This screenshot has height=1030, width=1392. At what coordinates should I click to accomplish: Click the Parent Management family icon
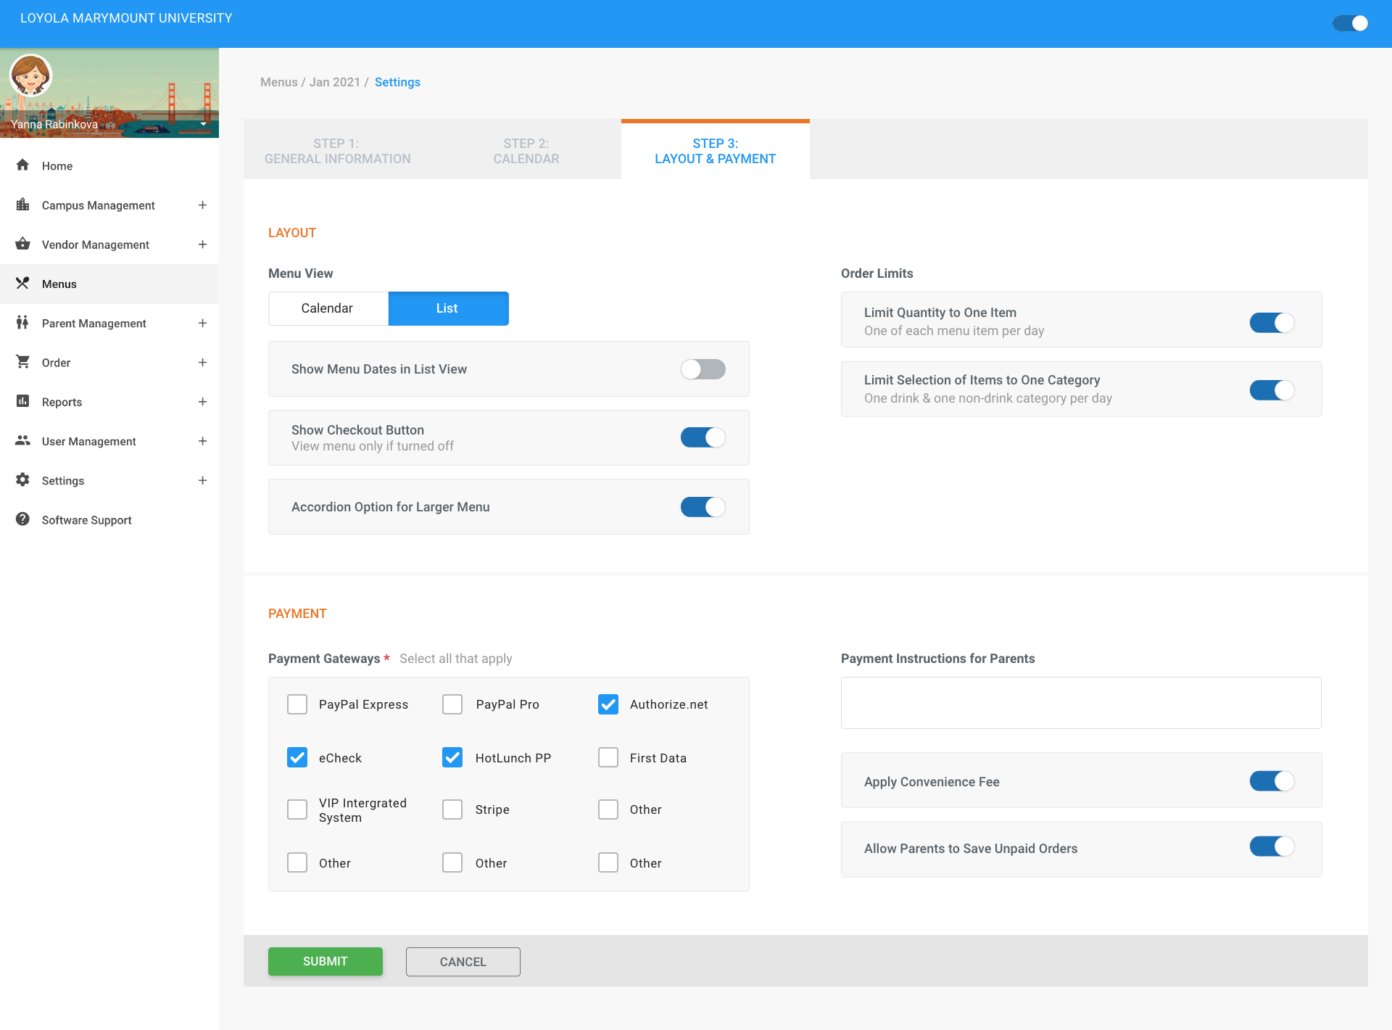pos(22,323)
